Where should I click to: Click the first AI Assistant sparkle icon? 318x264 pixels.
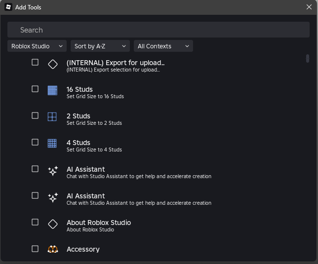(53, 171)
